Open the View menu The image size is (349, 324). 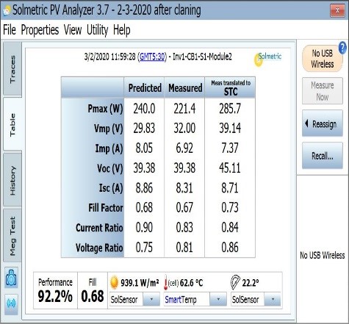click(73, 30)
